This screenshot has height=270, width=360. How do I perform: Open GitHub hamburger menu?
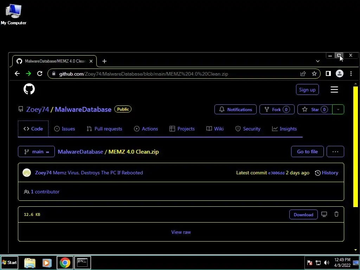point(334,90)
